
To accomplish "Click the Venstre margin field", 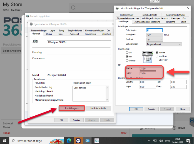I will click(x=148, y=82).
